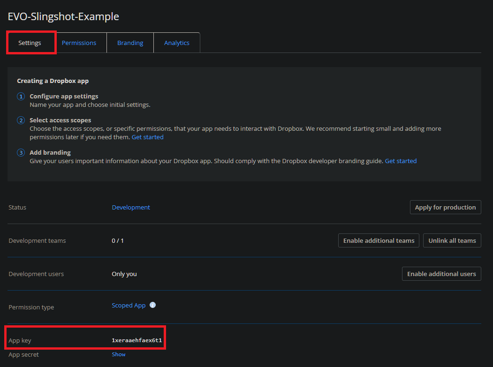Click the App secret label

point(23,354)
